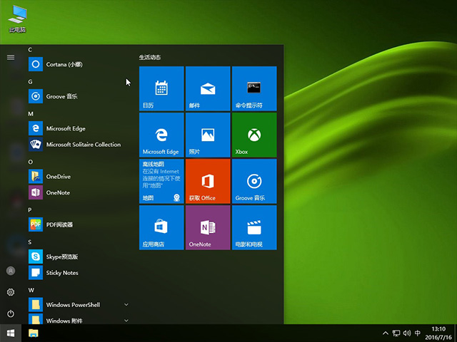Launch the Command Prompt (命令提示符) tile
Screen dimensions: 457x342
coord(253,88)
